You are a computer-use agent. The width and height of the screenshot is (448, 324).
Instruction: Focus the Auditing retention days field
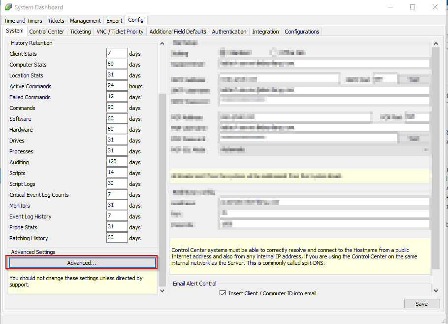(x=117, y=162)
